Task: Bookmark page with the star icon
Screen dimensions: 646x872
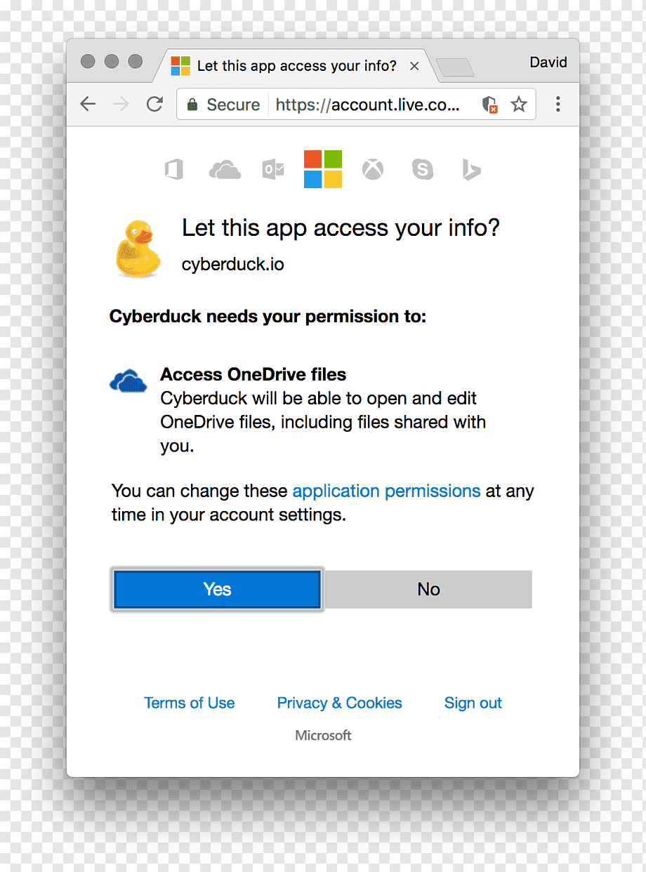Action: coord(519,105)
